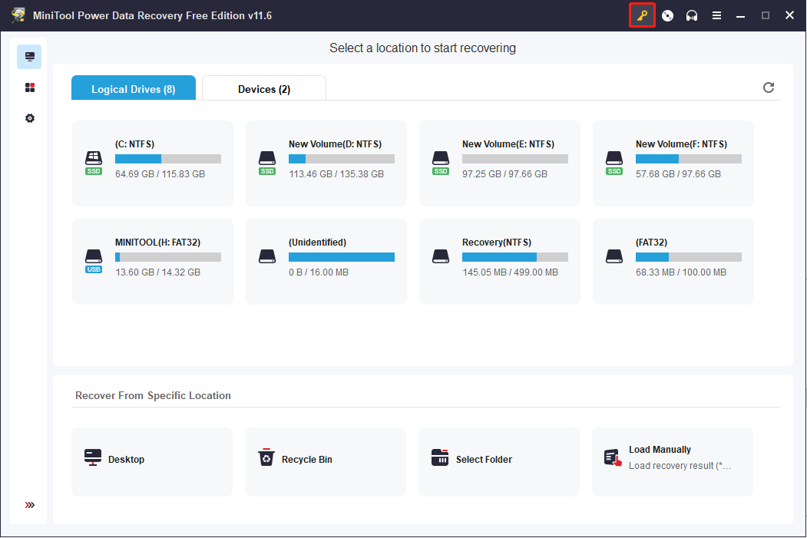Select New Volume(F: NTFS) label
Viewport: 807px width, 538px height.
681,144
